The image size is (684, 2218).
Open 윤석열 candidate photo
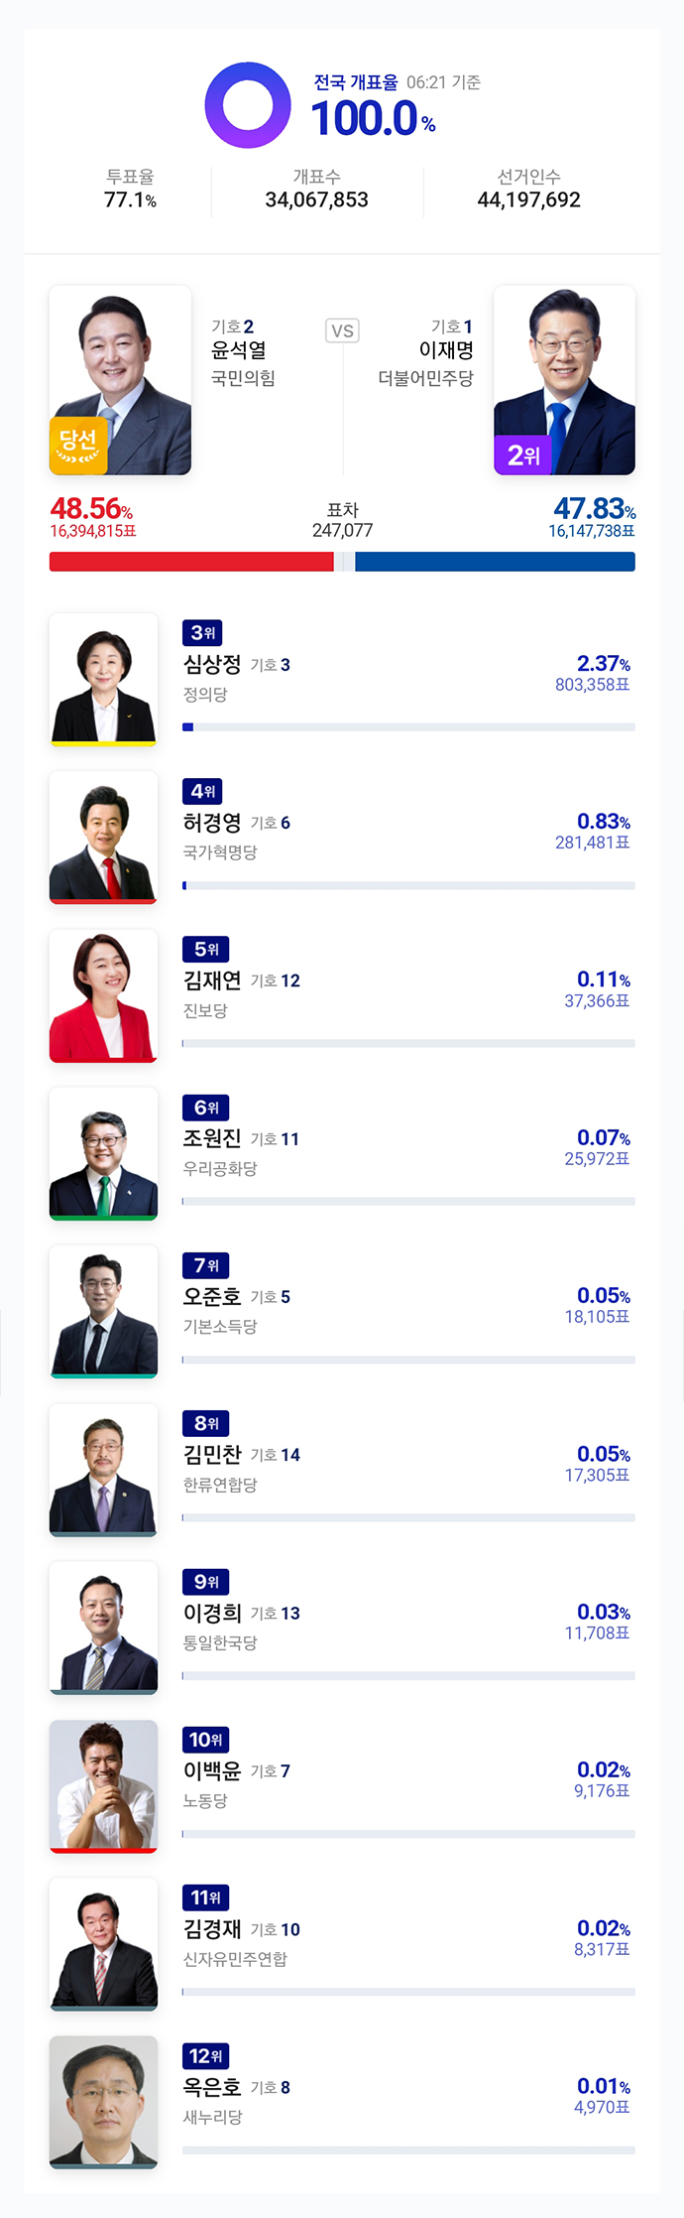[x=120, y=380]
